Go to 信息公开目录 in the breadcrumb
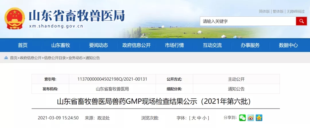Image resolution: width=310 pixels, height=128 pixels. click(55, 58)
